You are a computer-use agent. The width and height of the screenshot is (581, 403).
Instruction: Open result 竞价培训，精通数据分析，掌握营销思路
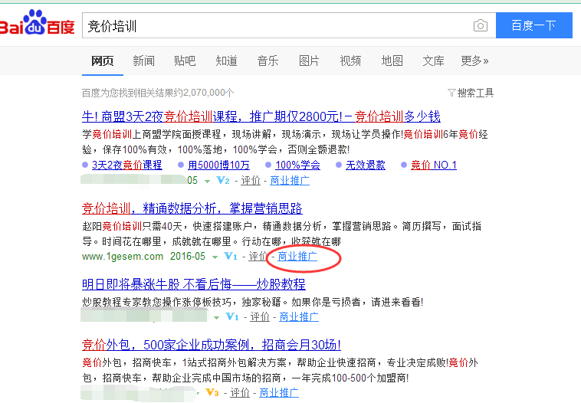click(192, 208)
